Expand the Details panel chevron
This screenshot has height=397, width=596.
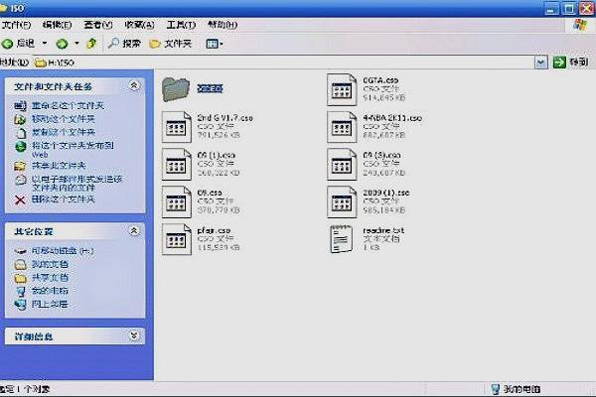coord(135,335)
